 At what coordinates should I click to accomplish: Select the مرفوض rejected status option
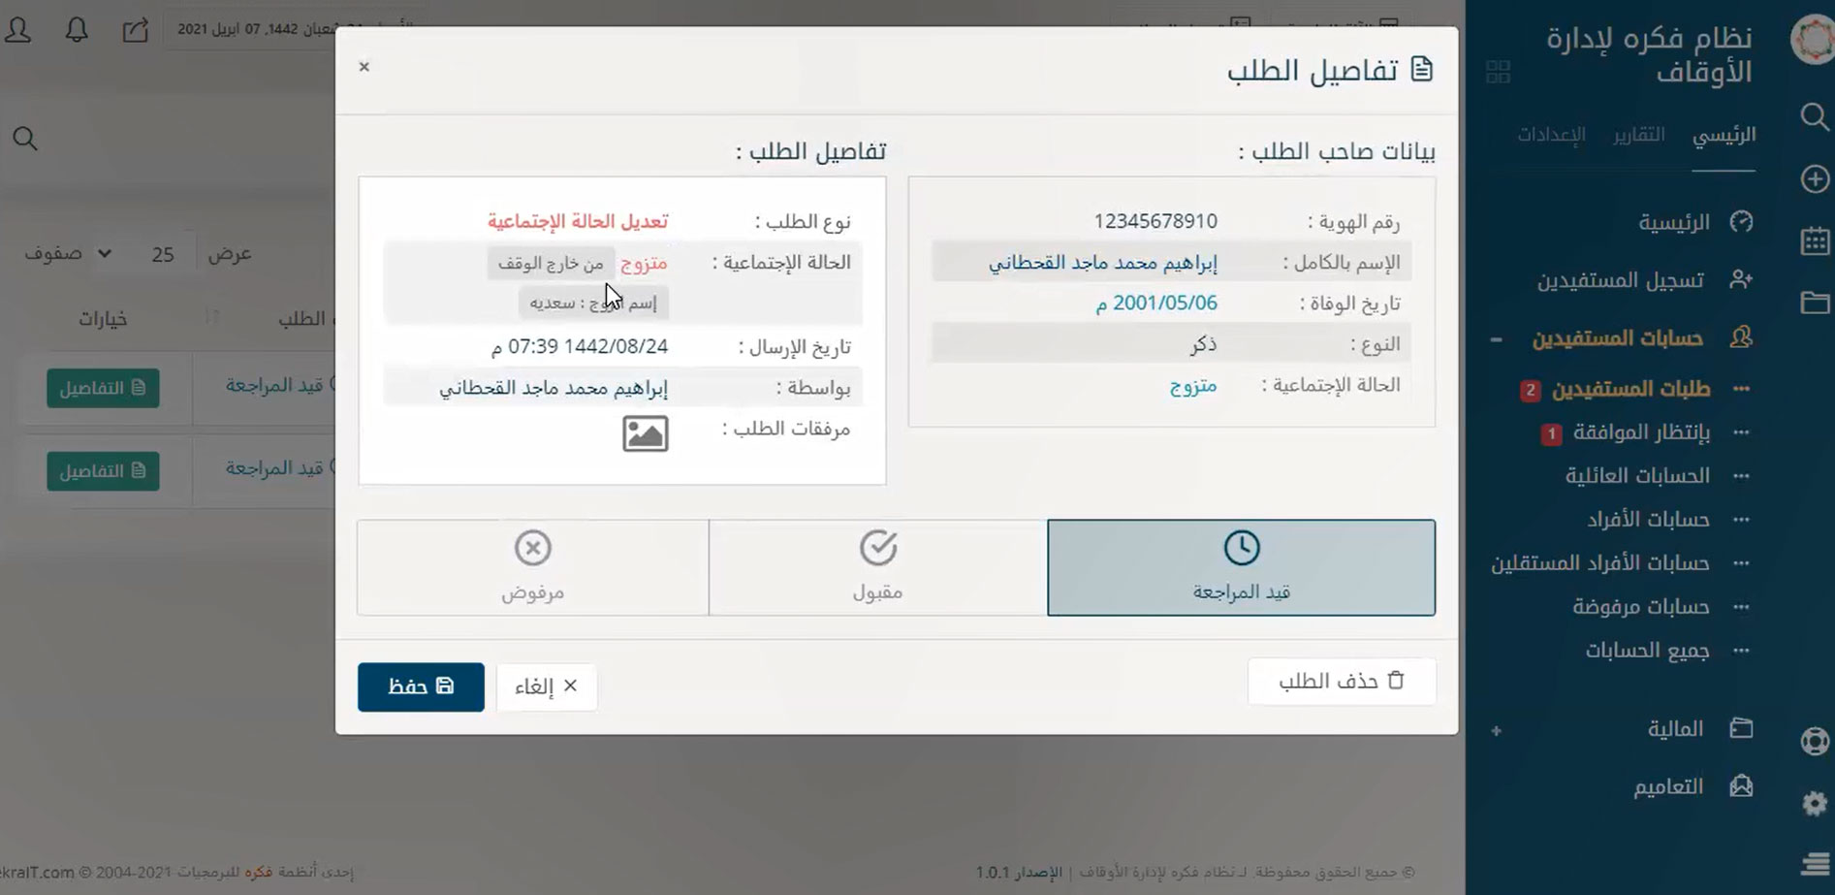coord(532,567)
